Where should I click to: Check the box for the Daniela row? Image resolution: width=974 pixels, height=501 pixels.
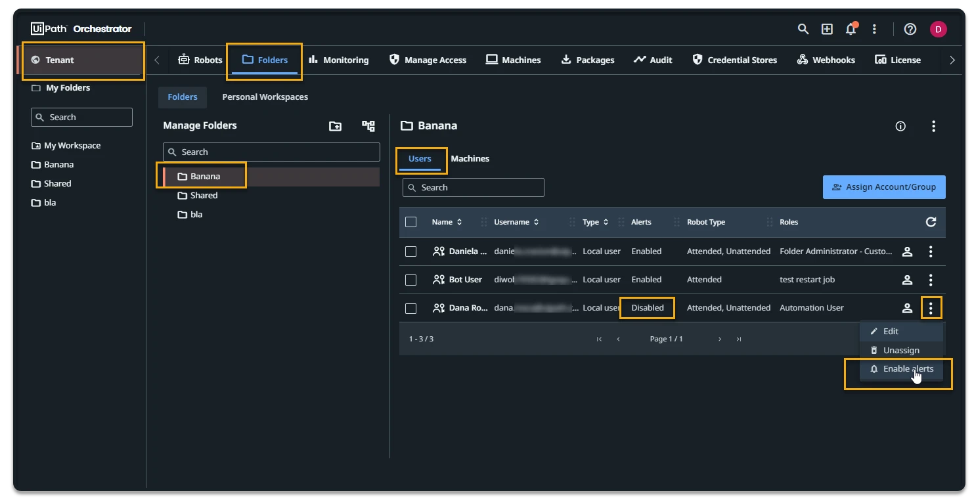(411, 251)
